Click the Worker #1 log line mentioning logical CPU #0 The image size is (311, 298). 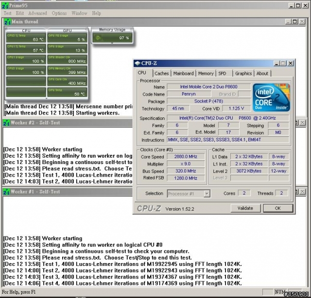(x=83, y=245)
